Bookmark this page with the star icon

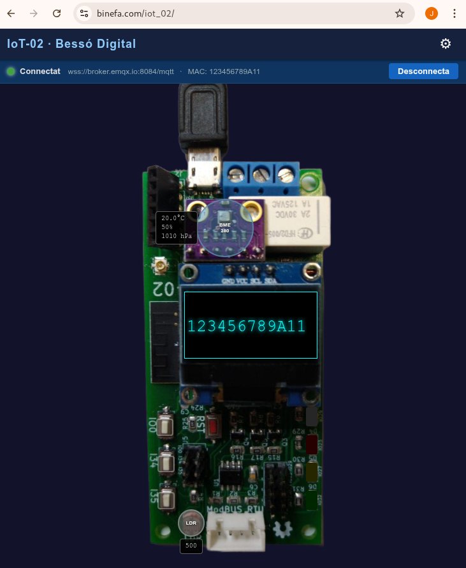tap(400, 13)
